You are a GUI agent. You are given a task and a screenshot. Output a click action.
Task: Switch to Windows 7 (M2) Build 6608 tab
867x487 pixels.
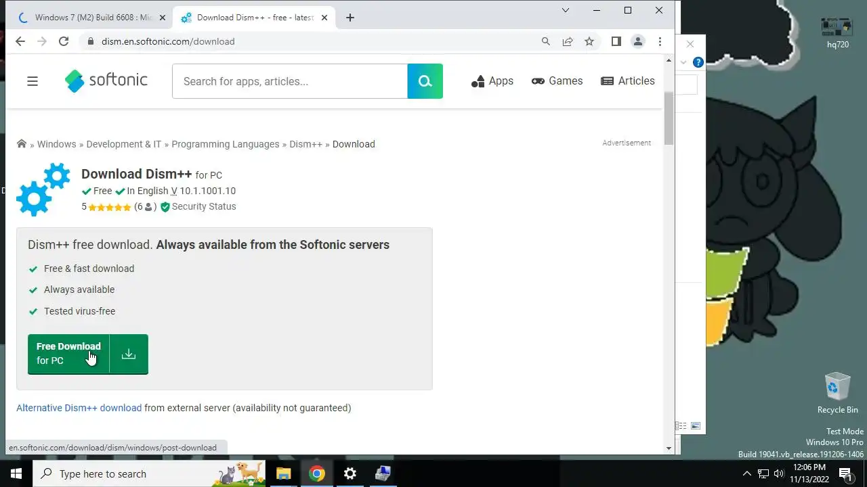click(x=93, y=18)
